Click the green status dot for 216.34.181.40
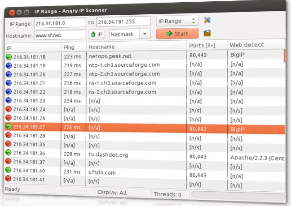291x206 pixels. (x=9, y=171)
